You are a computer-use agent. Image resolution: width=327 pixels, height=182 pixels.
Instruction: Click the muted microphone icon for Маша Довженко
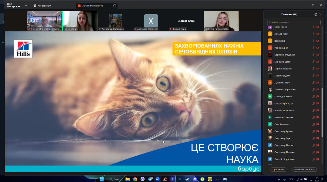tap(313, 96)
